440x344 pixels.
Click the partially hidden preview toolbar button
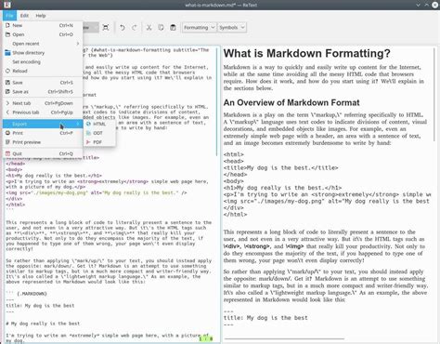91,28
